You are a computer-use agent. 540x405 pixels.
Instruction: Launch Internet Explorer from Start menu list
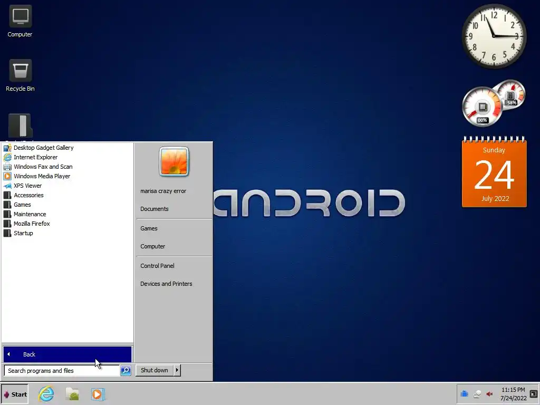(35, 157)
